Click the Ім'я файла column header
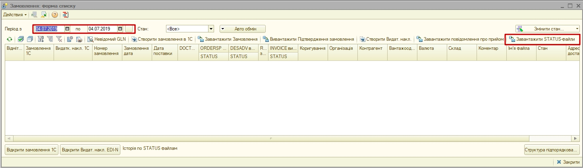This screenshot has height=168, width=583. click(x=521, y=52)
